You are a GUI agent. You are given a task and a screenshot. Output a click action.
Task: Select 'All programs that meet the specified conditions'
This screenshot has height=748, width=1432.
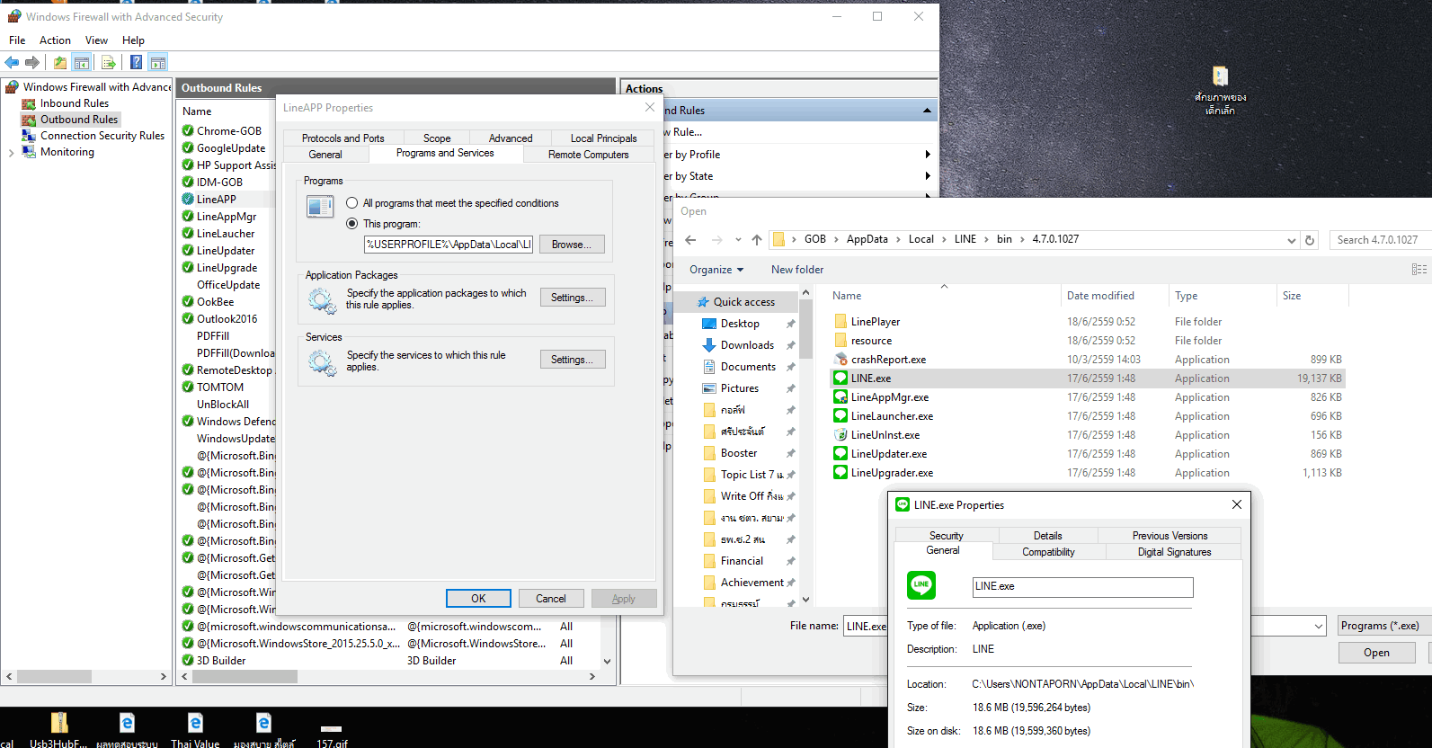pos(352,203)
